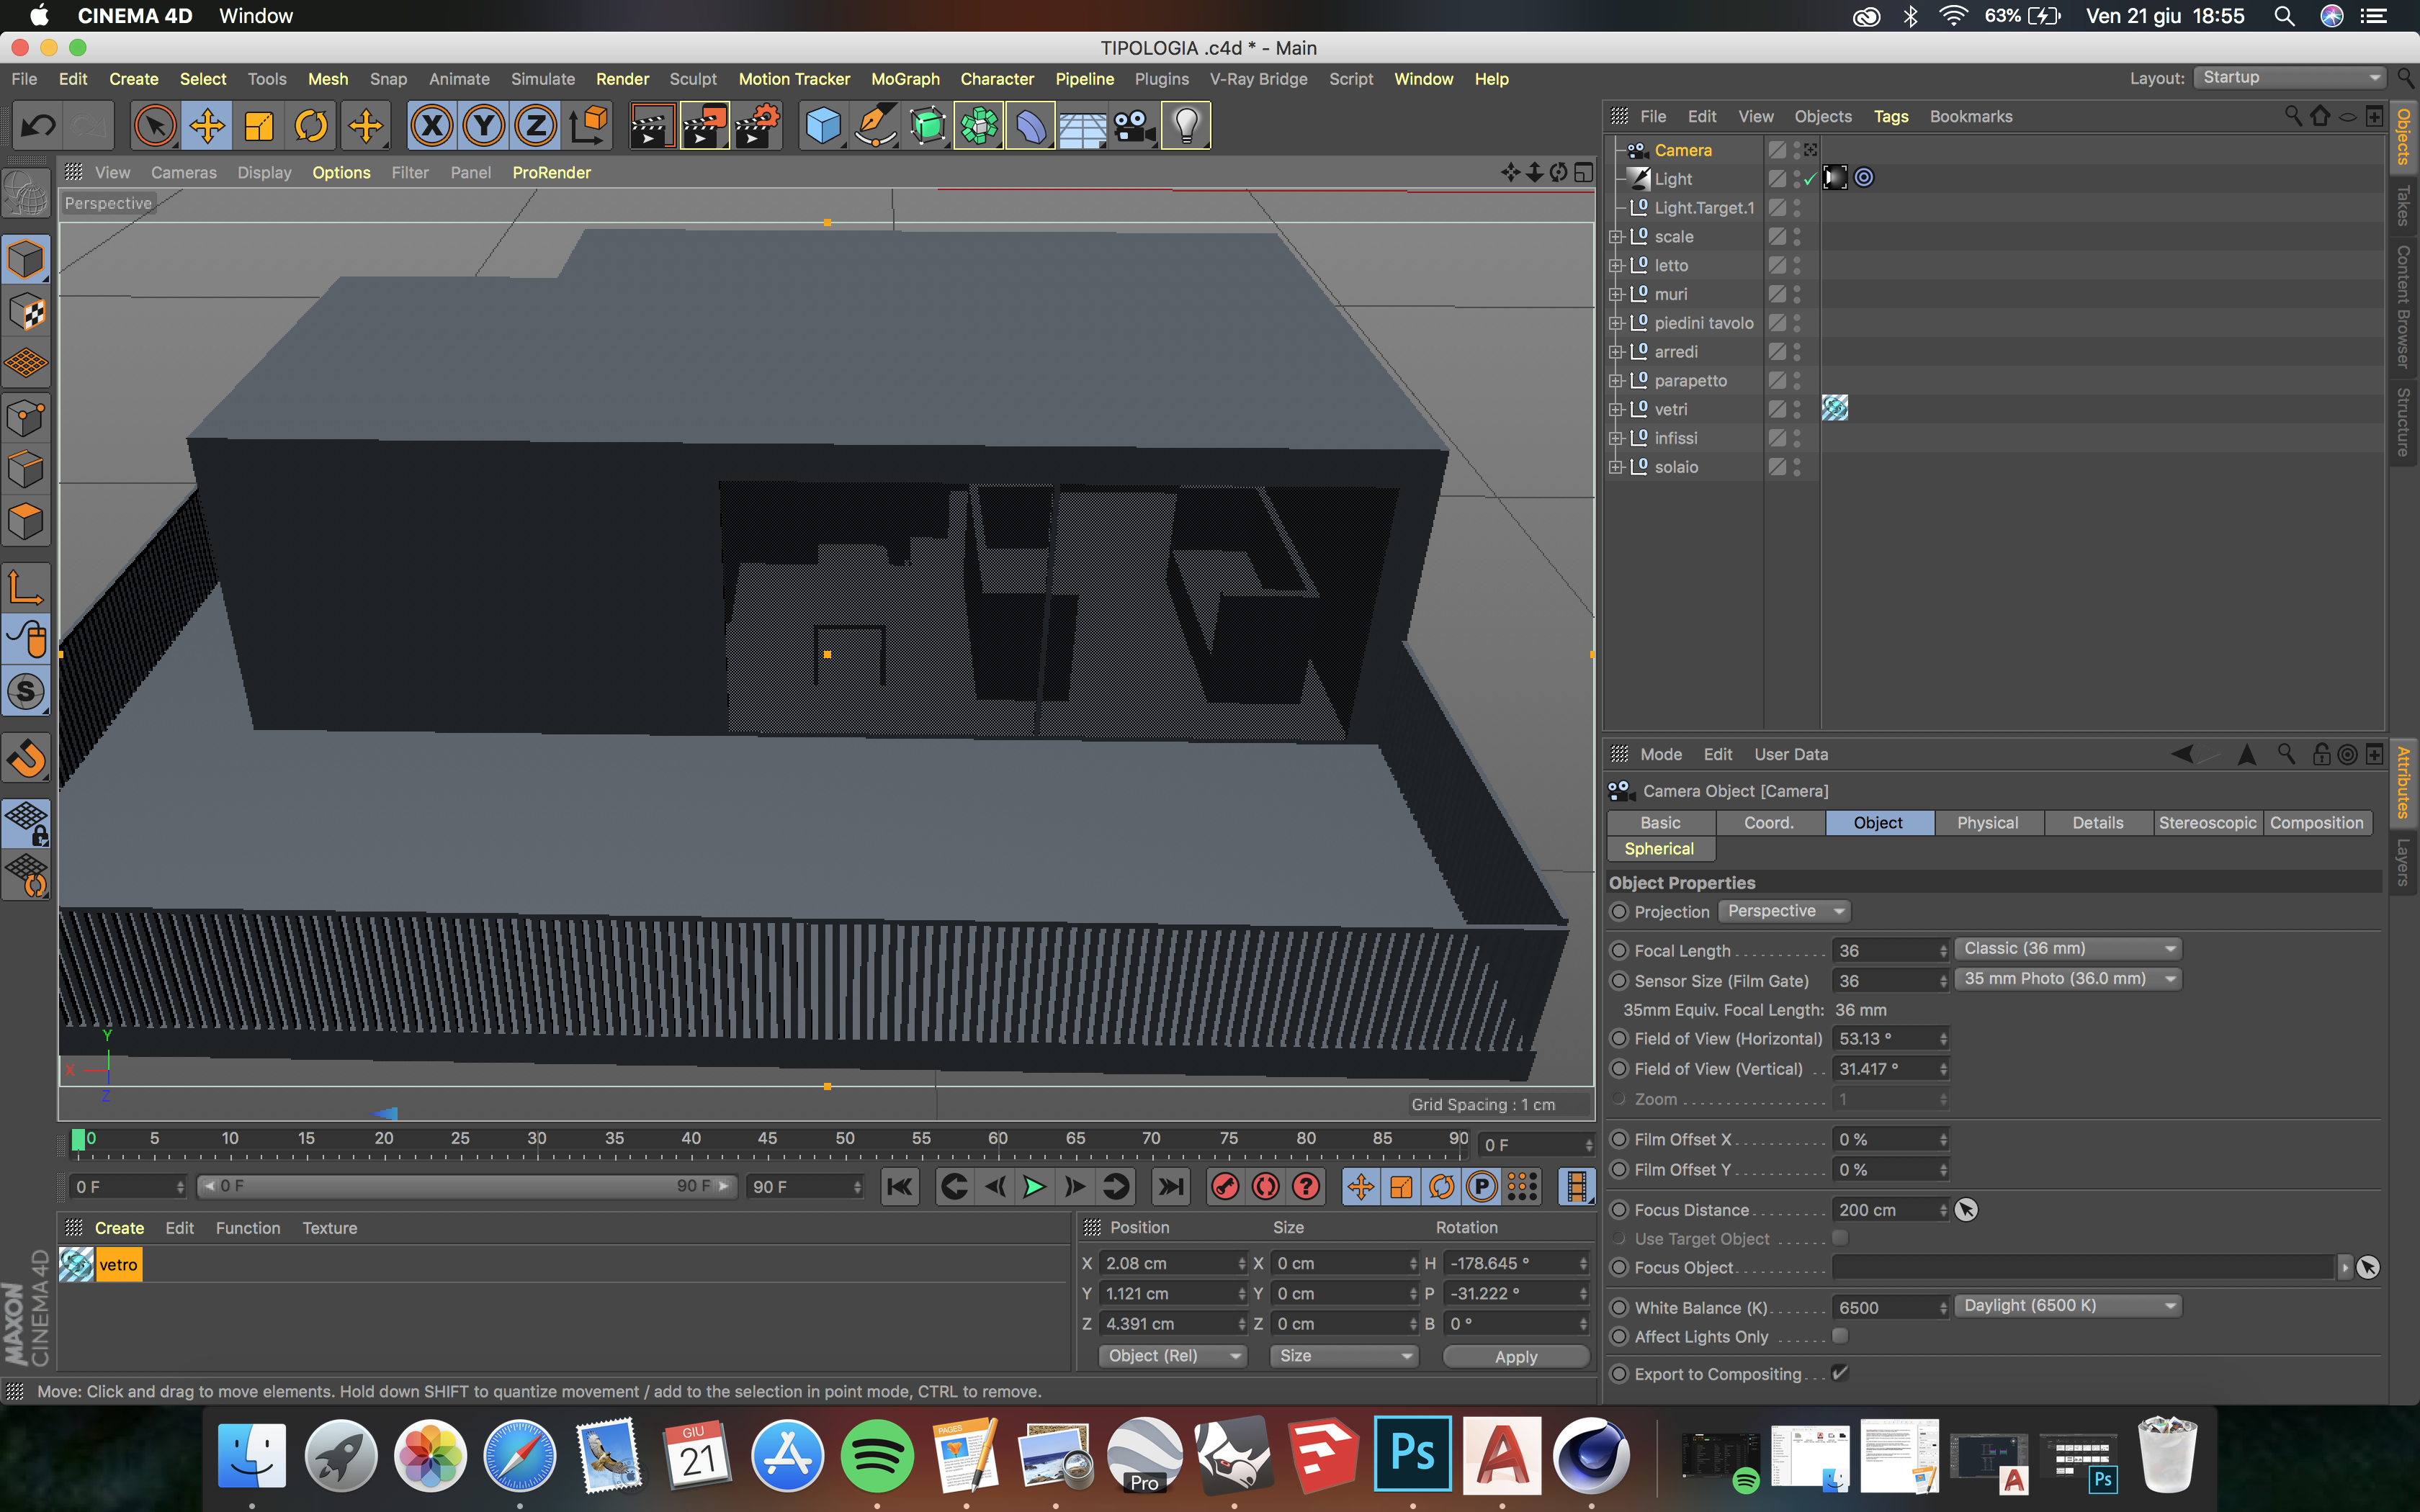Select the vetro material swatch
2420x1512 pixels.
click(77, 1264)
